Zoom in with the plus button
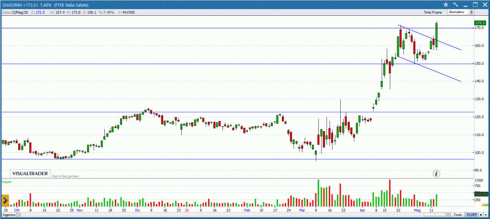Screen dimensions: 490x219 point(480,215)
